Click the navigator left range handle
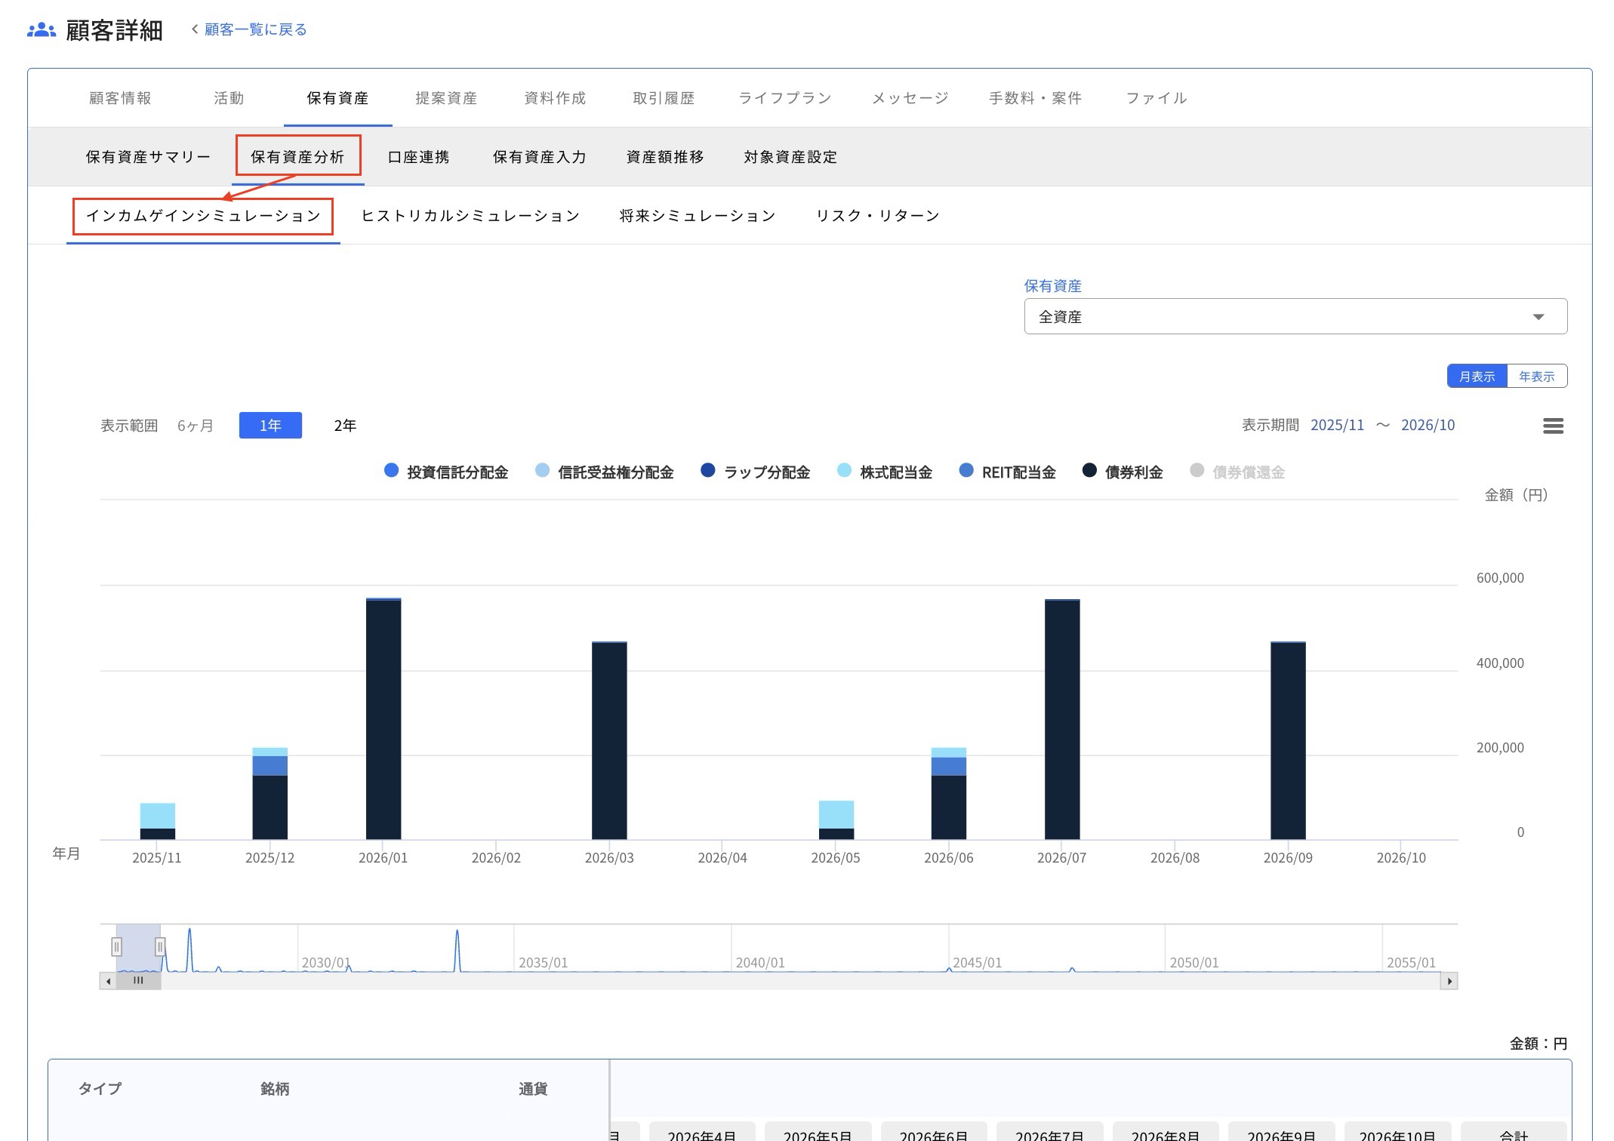This screenshot has width=1614, height=1141. [116, 946]
